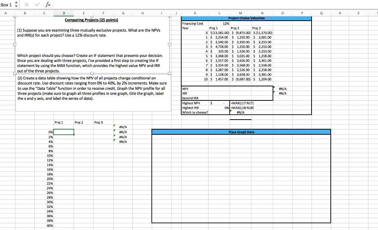Screen dimensions: 378x230
Task: Select the 40% discount rate cell
Action: click(x=44, y=226)
